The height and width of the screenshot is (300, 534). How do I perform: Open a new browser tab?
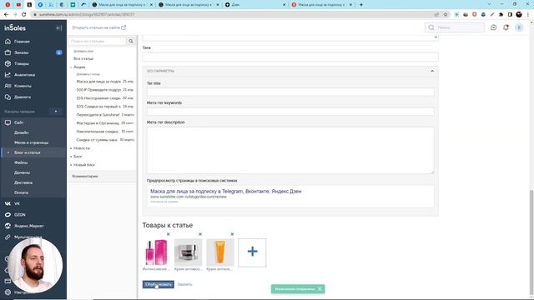361,5
